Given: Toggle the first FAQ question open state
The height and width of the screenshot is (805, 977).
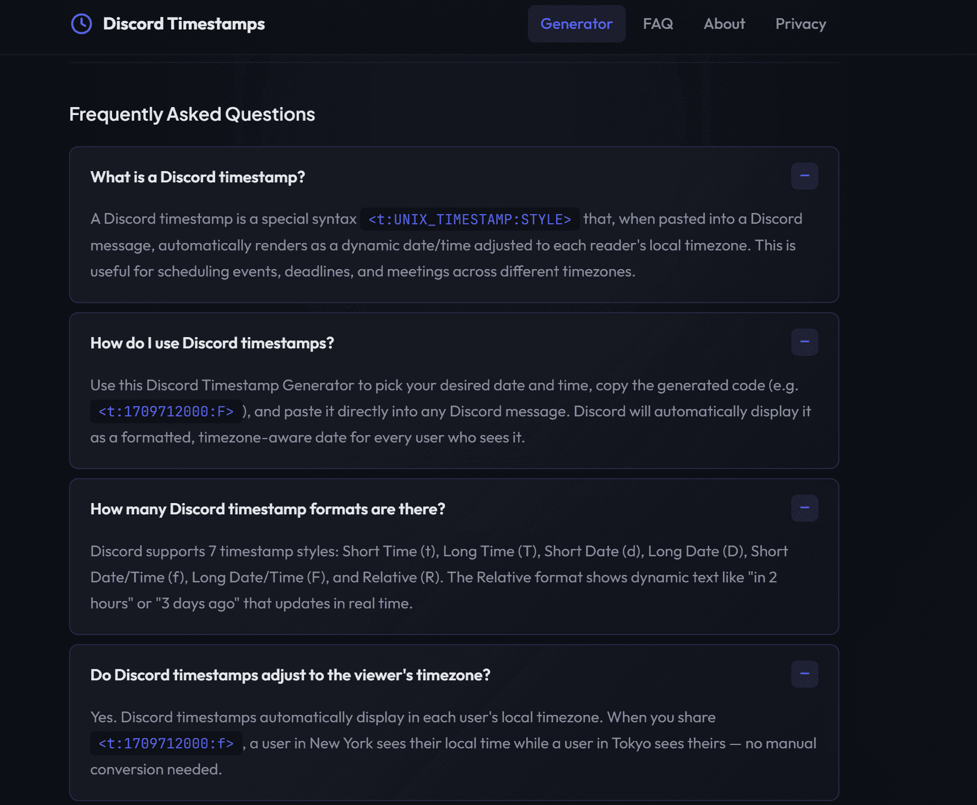Looking at the screenshot, I should (x=197, y=177).
